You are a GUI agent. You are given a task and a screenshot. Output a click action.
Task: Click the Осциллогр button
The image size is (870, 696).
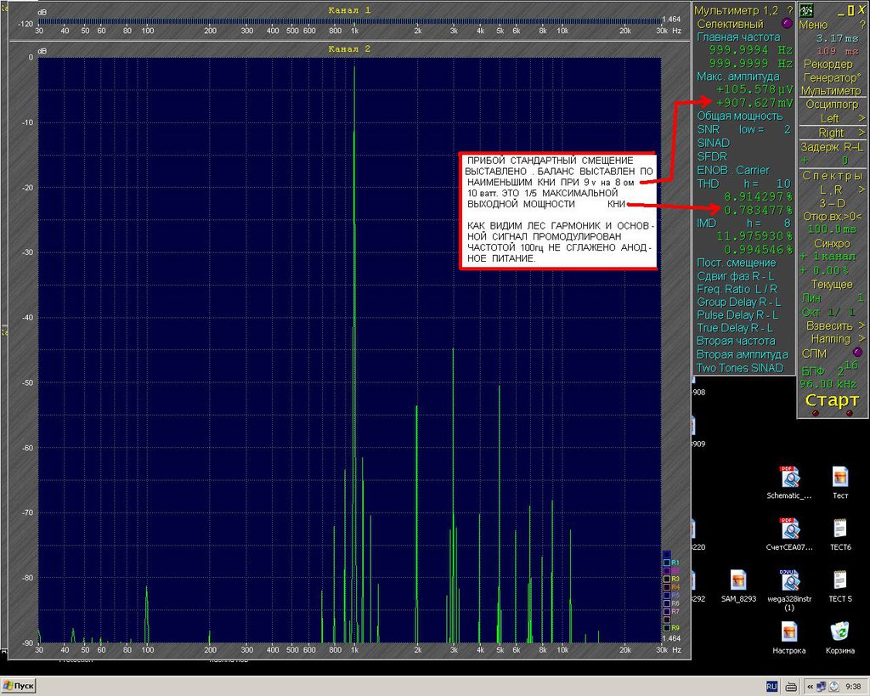832,105
